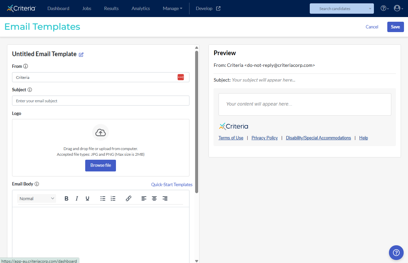The height and width of the screenshot is (263, 408).
Task: Show info tooltip next to Email Body
Action: (x=37, y=184)
